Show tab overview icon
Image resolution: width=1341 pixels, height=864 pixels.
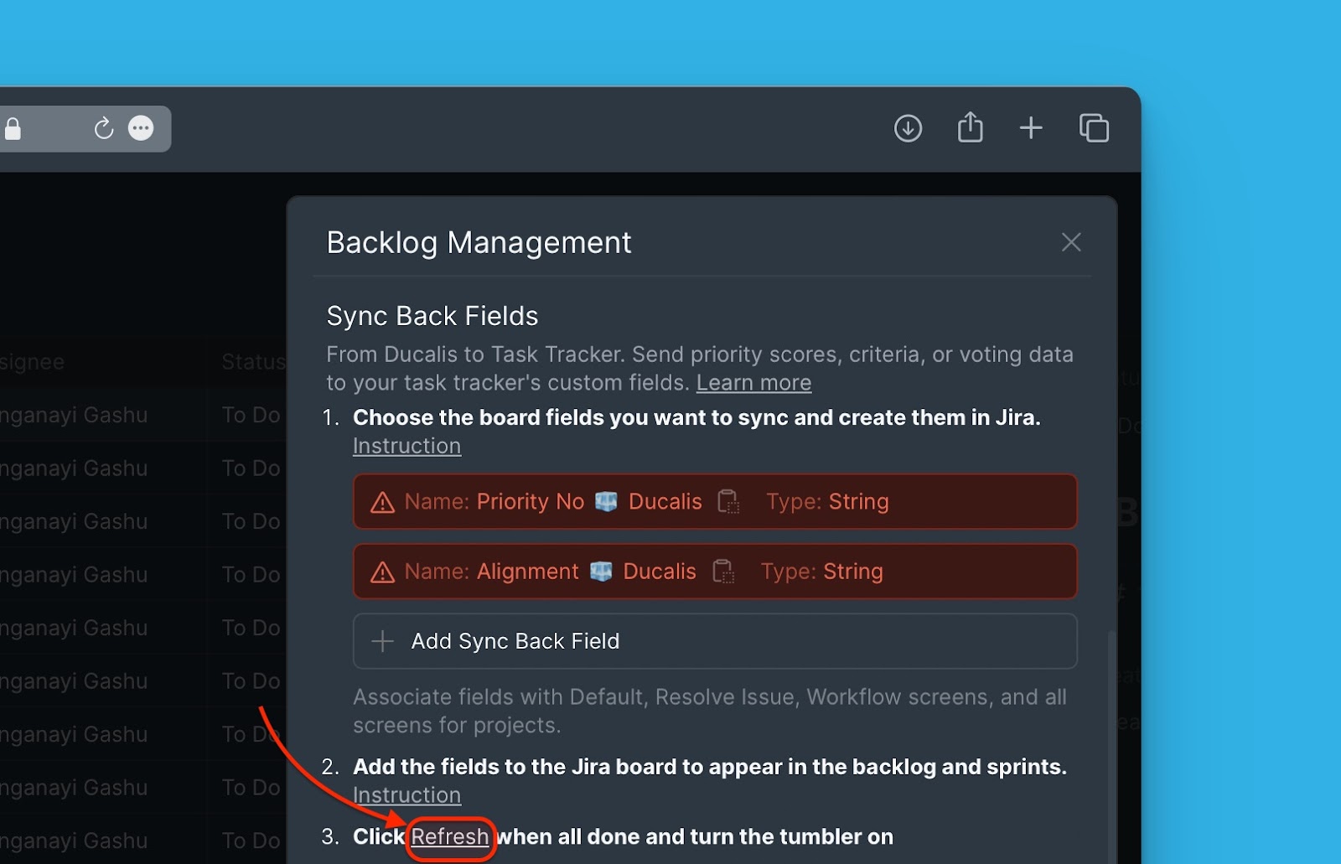pyautogui.click(x=1094, y=127)
